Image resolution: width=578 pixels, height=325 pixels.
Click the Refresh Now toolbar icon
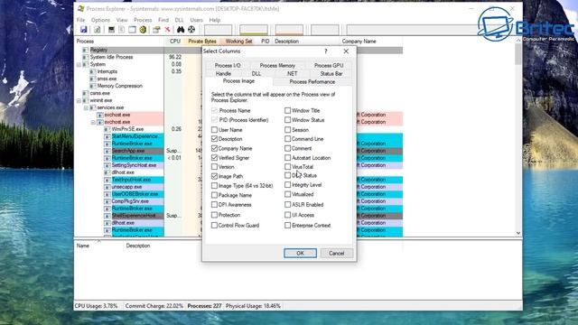point(98,30)
